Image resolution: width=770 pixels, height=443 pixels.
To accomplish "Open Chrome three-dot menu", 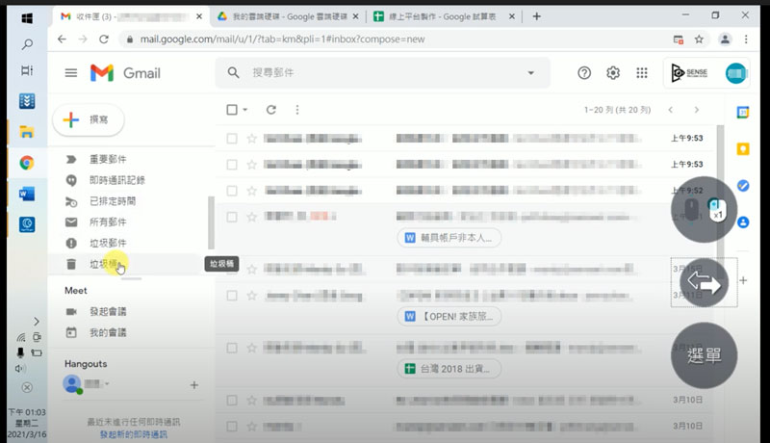I will coord(746,39).
